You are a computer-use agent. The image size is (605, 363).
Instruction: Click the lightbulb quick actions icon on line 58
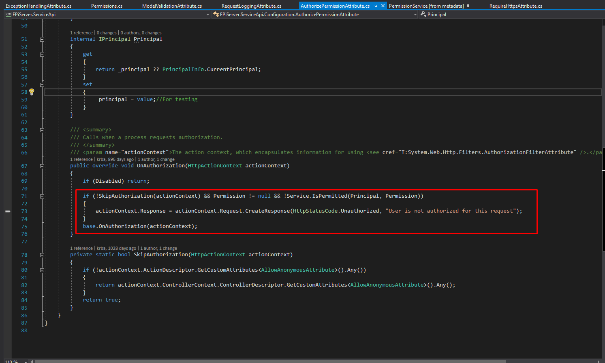32,92
